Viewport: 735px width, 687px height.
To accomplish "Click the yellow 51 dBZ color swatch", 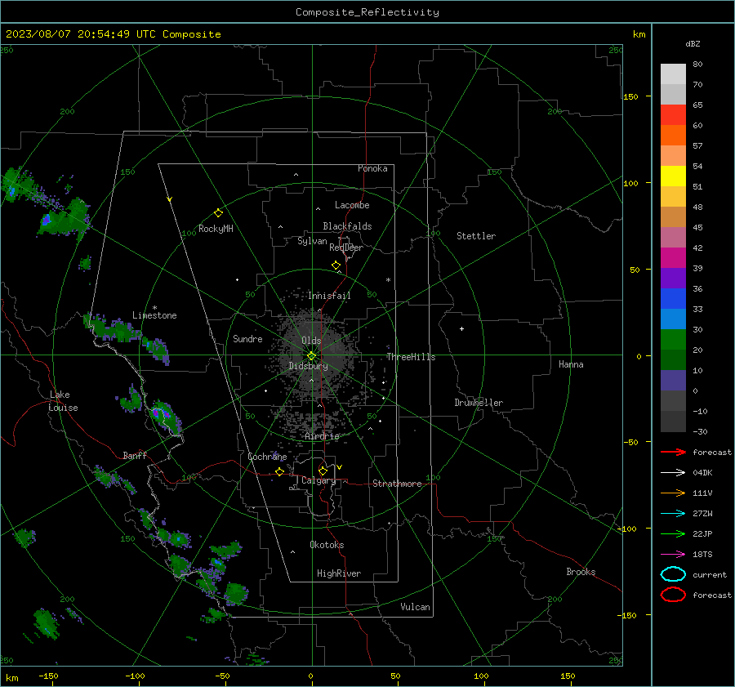I will [673, 176].
